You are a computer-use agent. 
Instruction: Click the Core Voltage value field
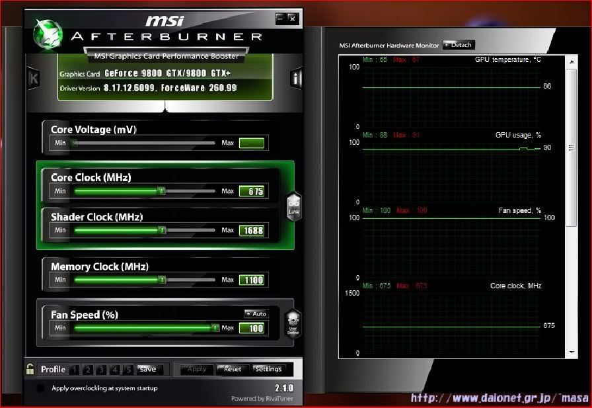(252, 143)
